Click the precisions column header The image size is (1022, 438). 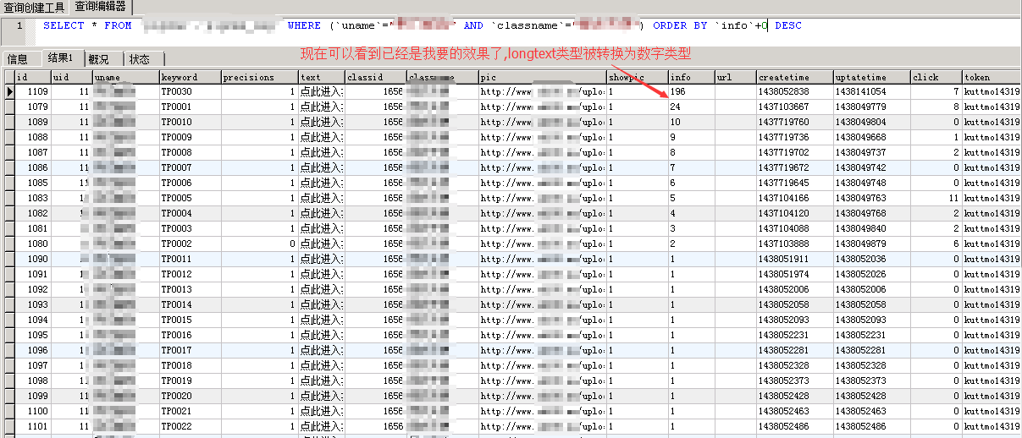click(259, 77)
